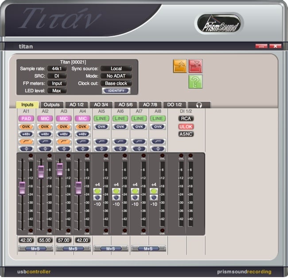The width and height of the screenshot is (288, 278).
Task: Open the FP meters Input dropdown
Action: click(57, 83)
